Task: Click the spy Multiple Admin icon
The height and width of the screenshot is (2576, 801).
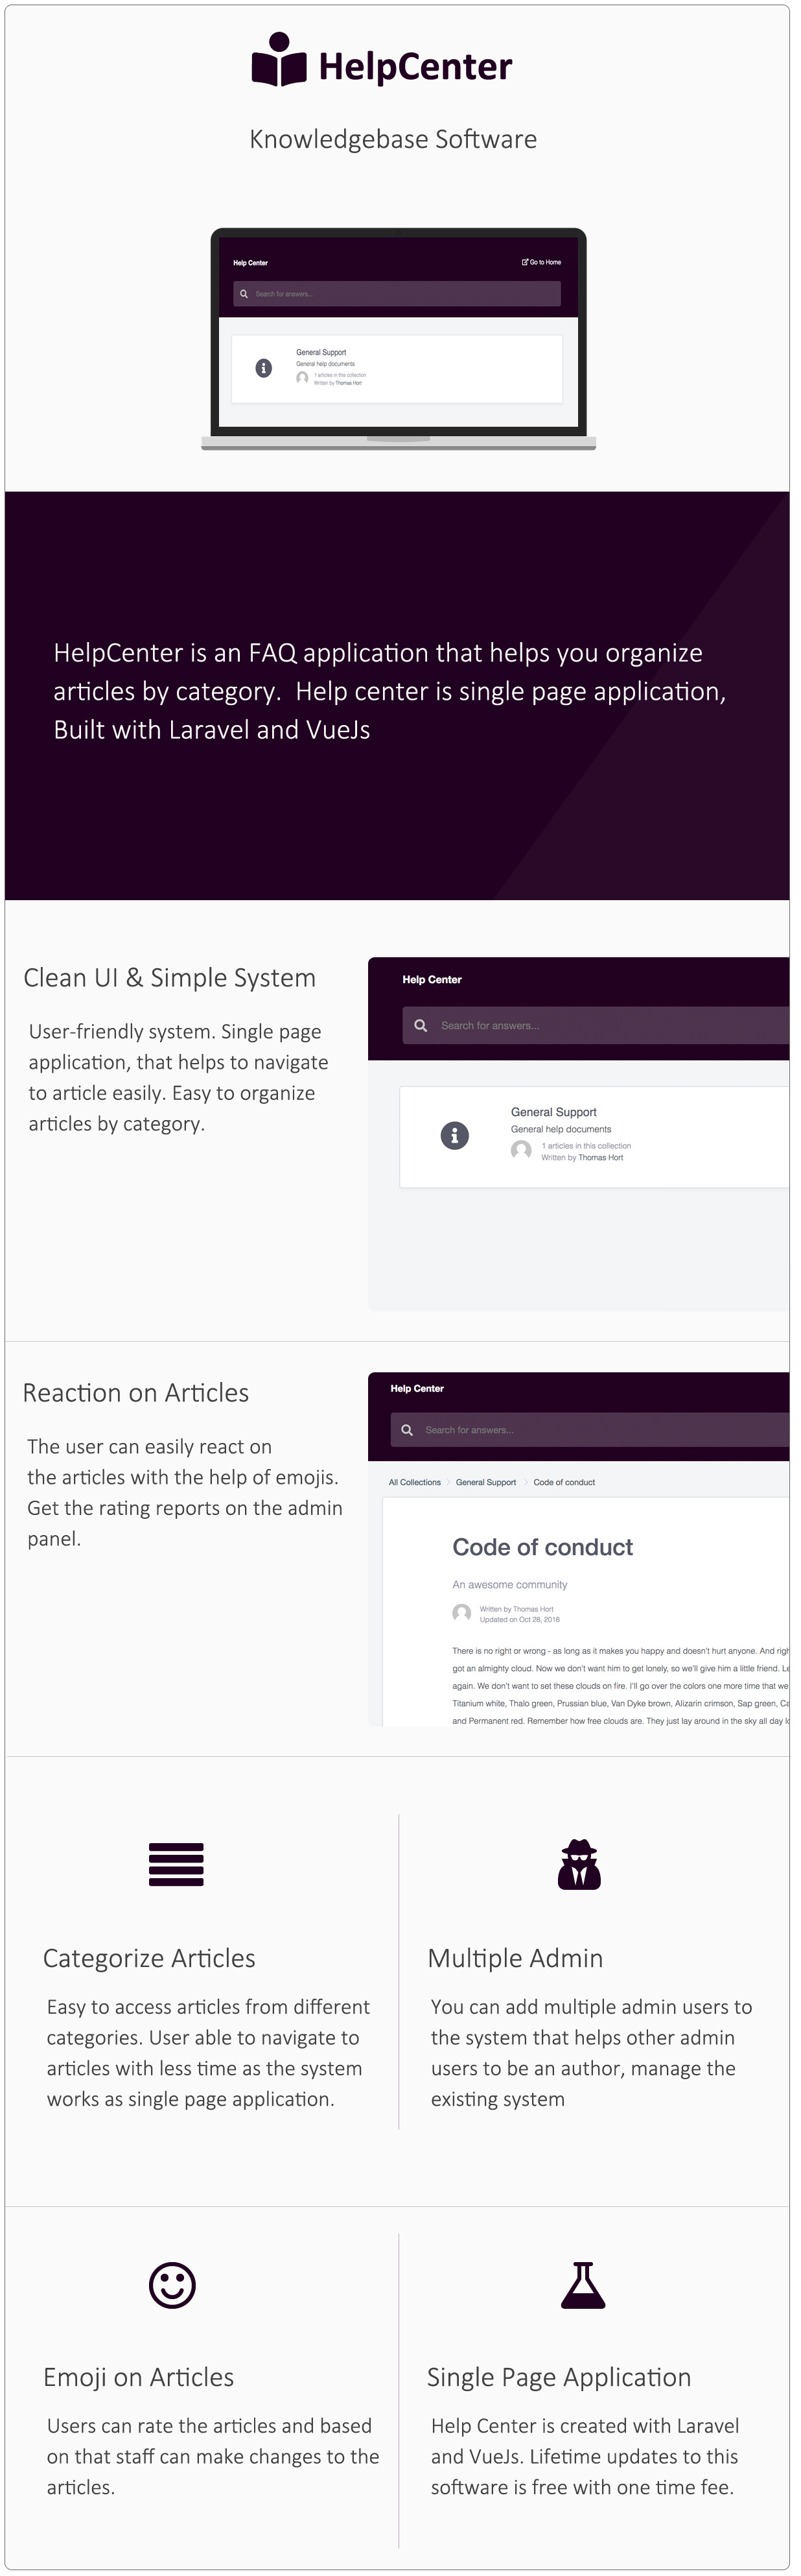Action: pyautogui.click(x=579, y=1864)
